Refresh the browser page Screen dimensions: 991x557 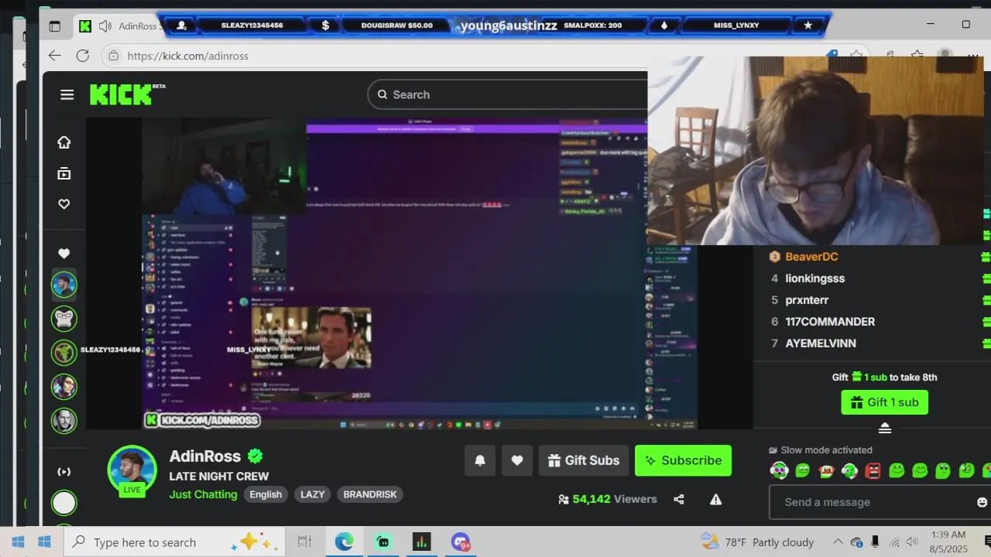pos(83,56)
